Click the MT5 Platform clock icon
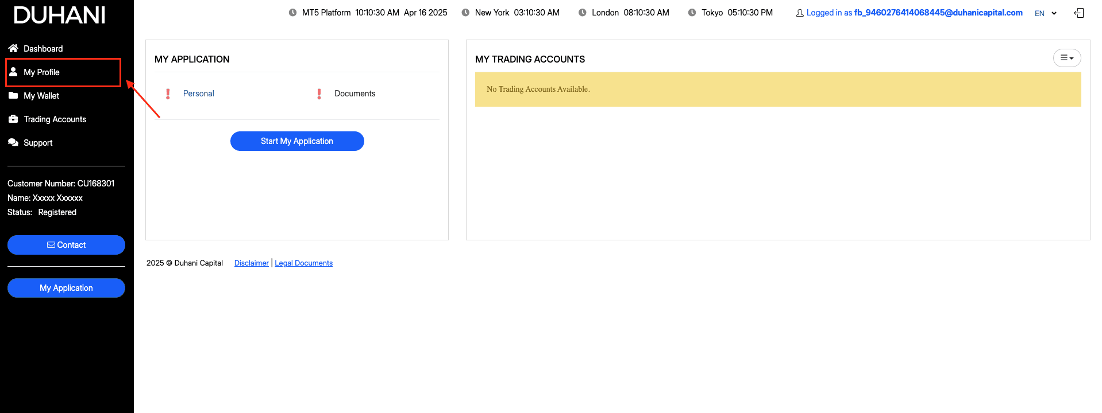1102x413 pixels. point(293,13)
